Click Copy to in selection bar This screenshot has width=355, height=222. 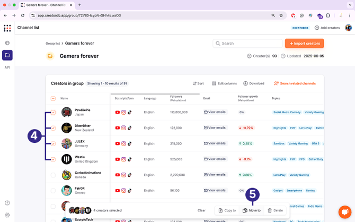[x=227, y=211]
